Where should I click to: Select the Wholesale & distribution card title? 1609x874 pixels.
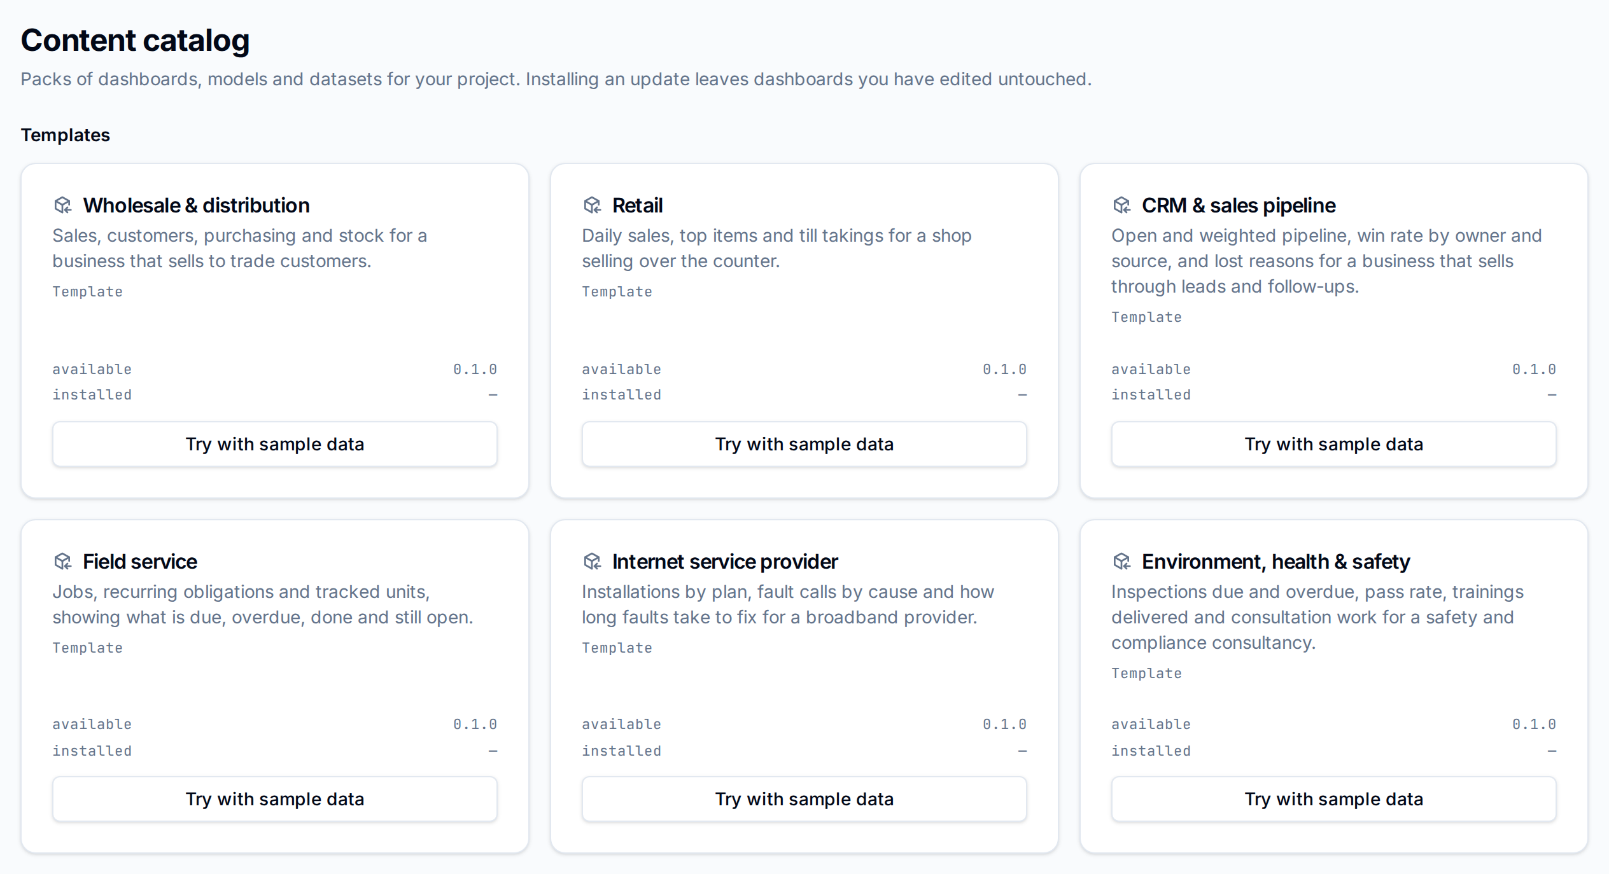click(x=196, y=205)
